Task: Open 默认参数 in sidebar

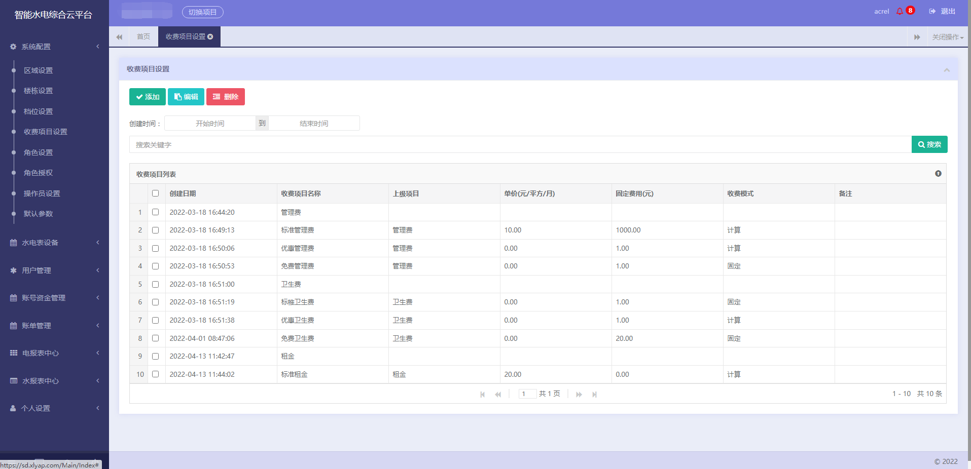Action: [38, 214]
